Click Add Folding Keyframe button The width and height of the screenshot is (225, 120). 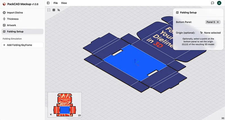click(x=22, y=45)
